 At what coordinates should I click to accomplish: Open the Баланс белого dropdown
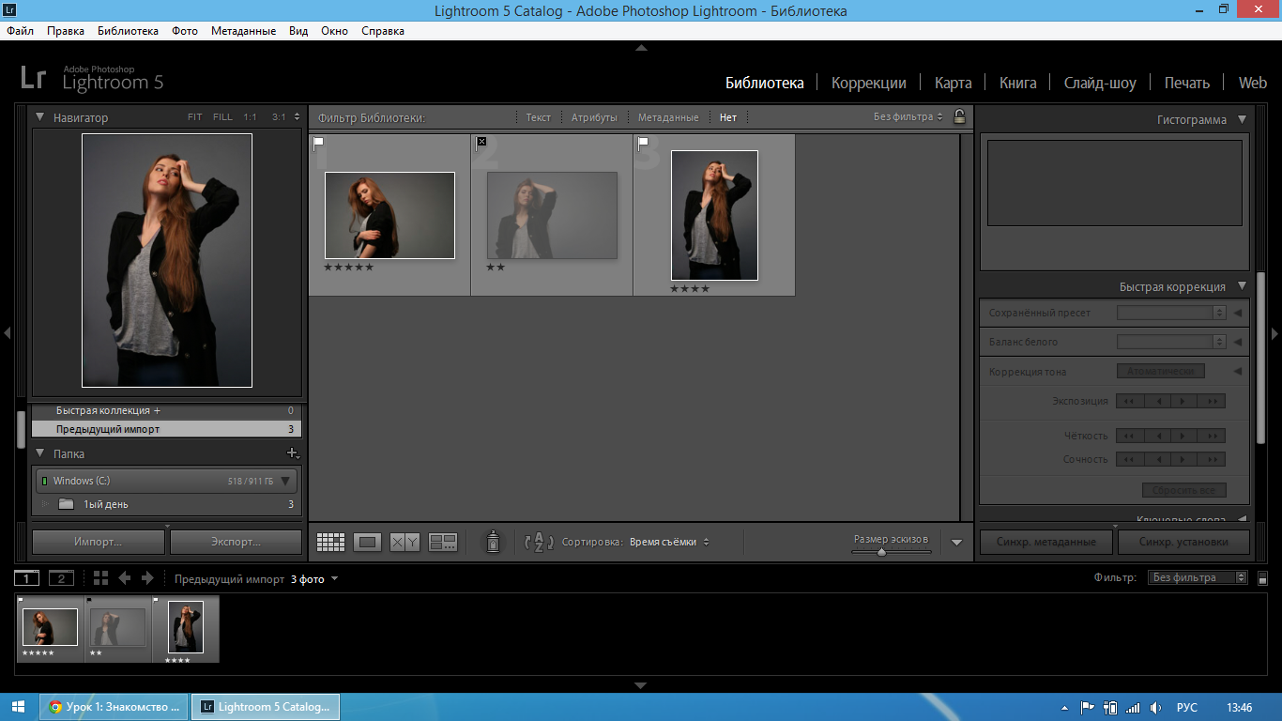click(1171, 342)
